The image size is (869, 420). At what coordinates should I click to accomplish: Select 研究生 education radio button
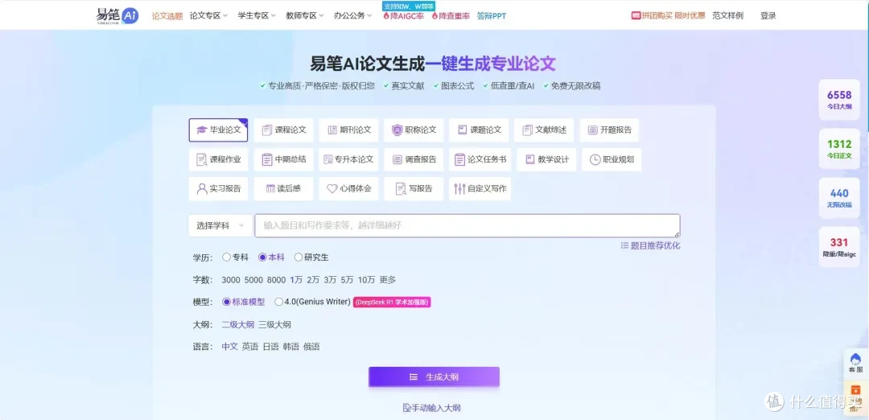click(x=299, y=257)
